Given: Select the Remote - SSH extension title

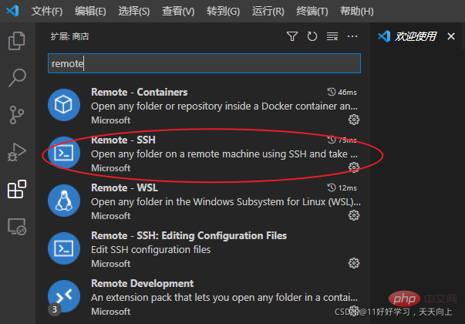Looking at the screenshot, I should [123, 140].
